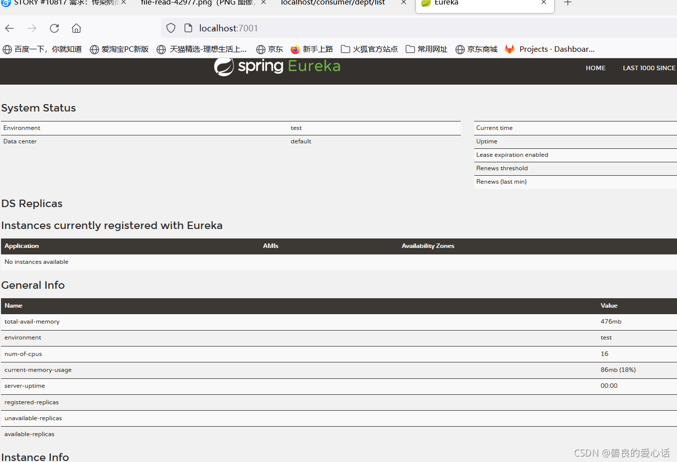Open the 天猫精选 bookmark
Image resolution: width=677 pixels, height=462 pixels.
coord(202,49)
